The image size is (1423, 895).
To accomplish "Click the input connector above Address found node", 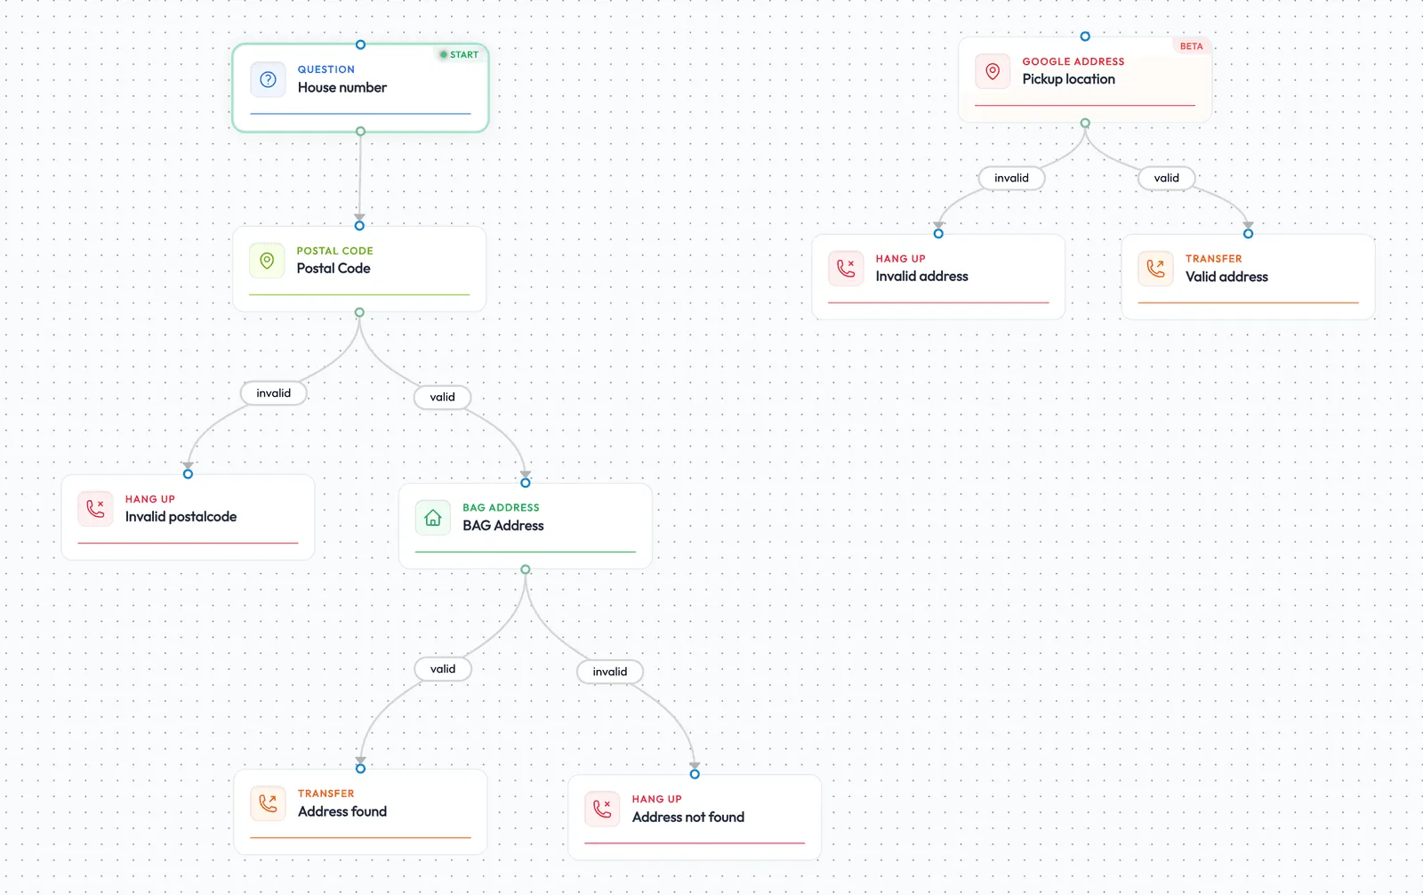I will click(360, 768).
